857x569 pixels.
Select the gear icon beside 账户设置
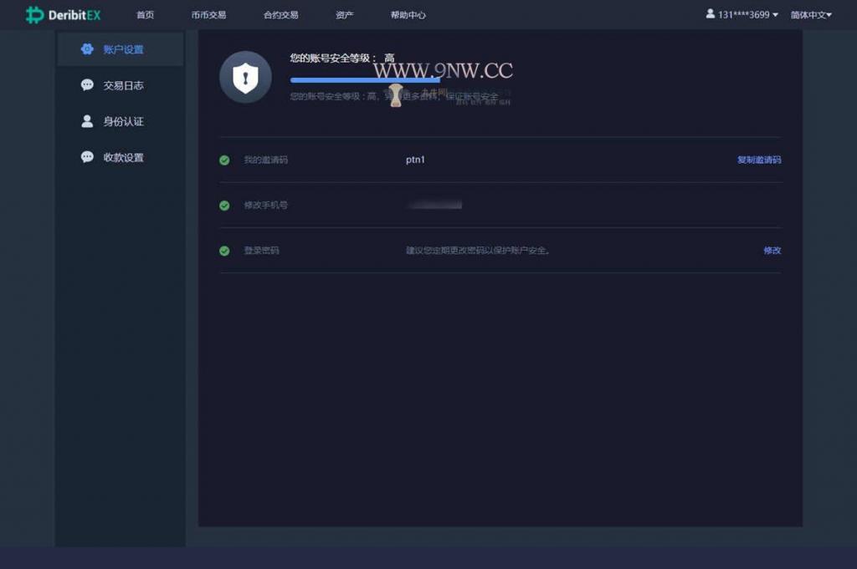coord(87,48)
